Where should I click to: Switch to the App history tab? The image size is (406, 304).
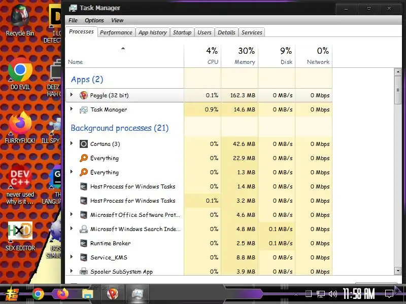[x=153, y=32]
